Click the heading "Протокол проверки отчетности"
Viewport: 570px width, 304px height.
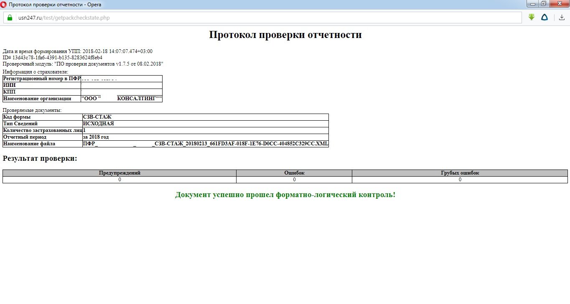pos(285,35)
